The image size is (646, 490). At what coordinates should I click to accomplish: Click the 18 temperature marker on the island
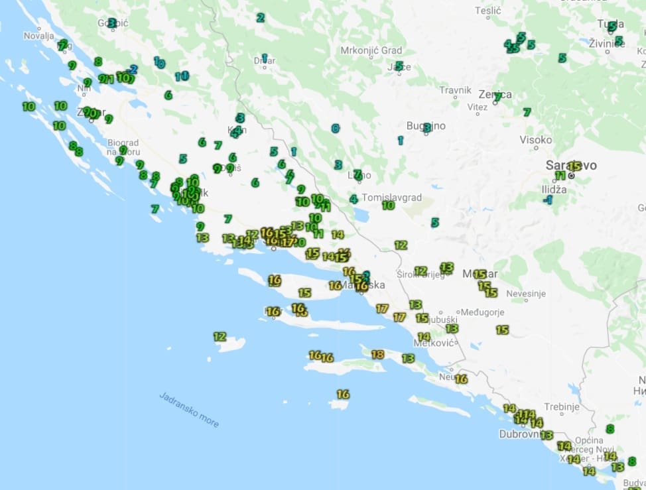377,354
